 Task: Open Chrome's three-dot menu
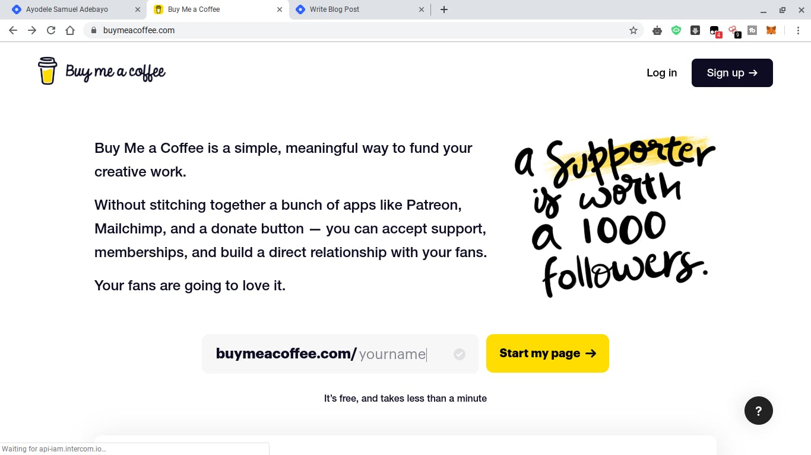[x=799, y=30]
